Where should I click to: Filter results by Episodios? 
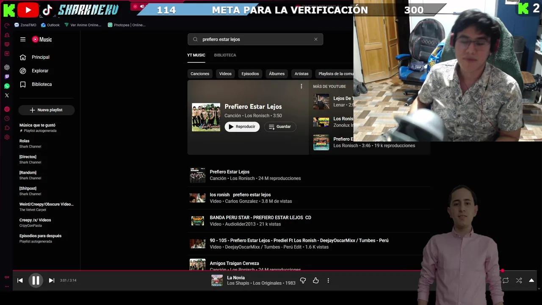point(250,74)
